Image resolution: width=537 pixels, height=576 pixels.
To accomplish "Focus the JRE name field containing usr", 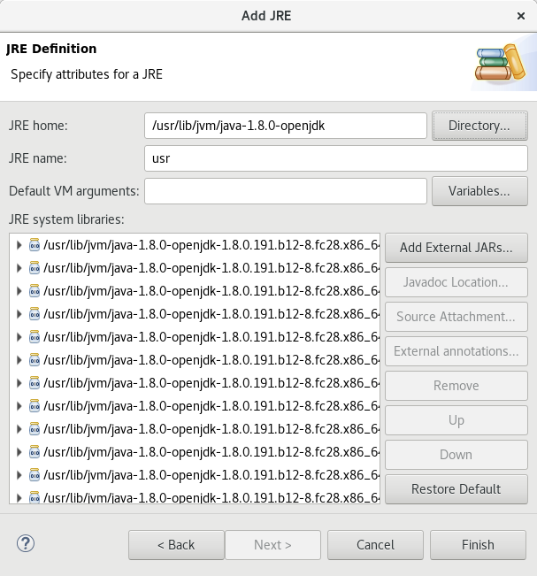I will [x=336, y=158].
